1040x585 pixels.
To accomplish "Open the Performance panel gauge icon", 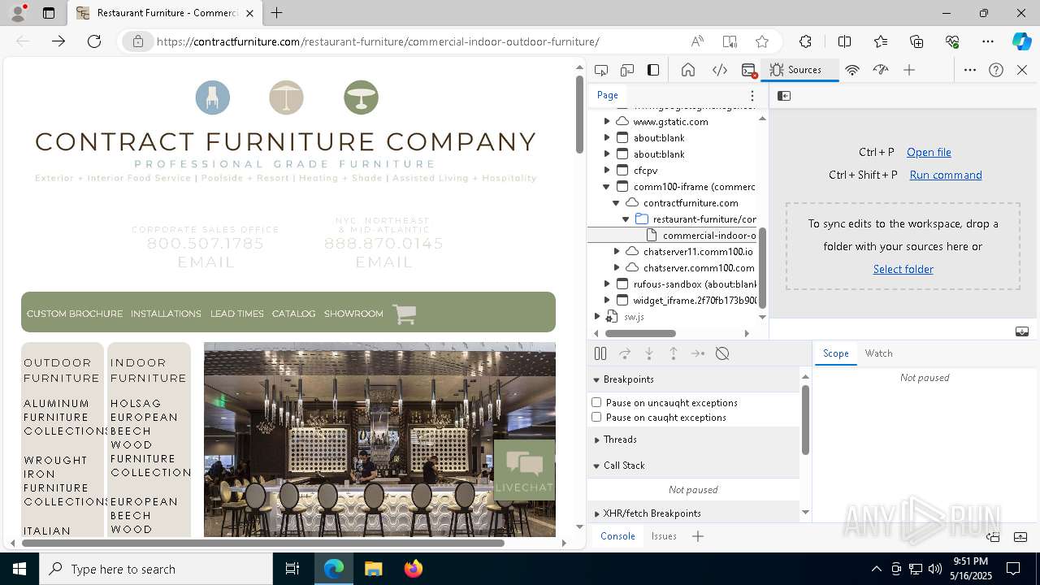I will (881, 70).
